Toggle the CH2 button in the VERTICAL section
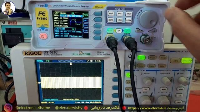Viewport: 200px width, 112px height. coord(128,82)
